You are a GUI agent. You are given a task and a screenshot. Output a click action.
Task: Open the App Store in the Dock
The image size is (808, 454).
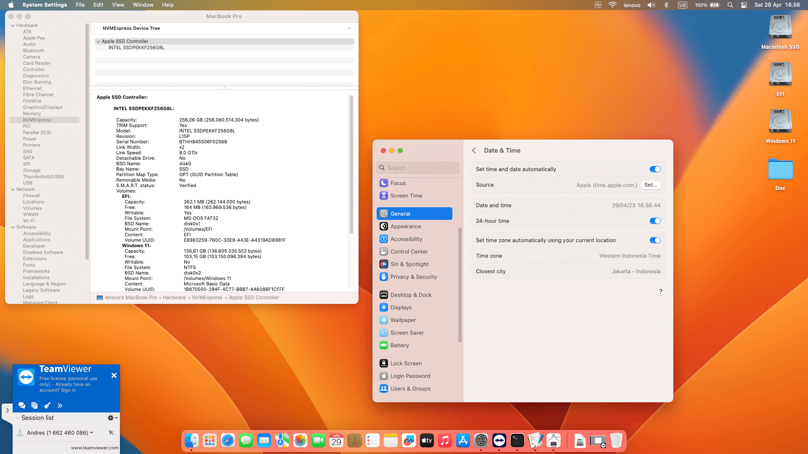pos(463,441)
